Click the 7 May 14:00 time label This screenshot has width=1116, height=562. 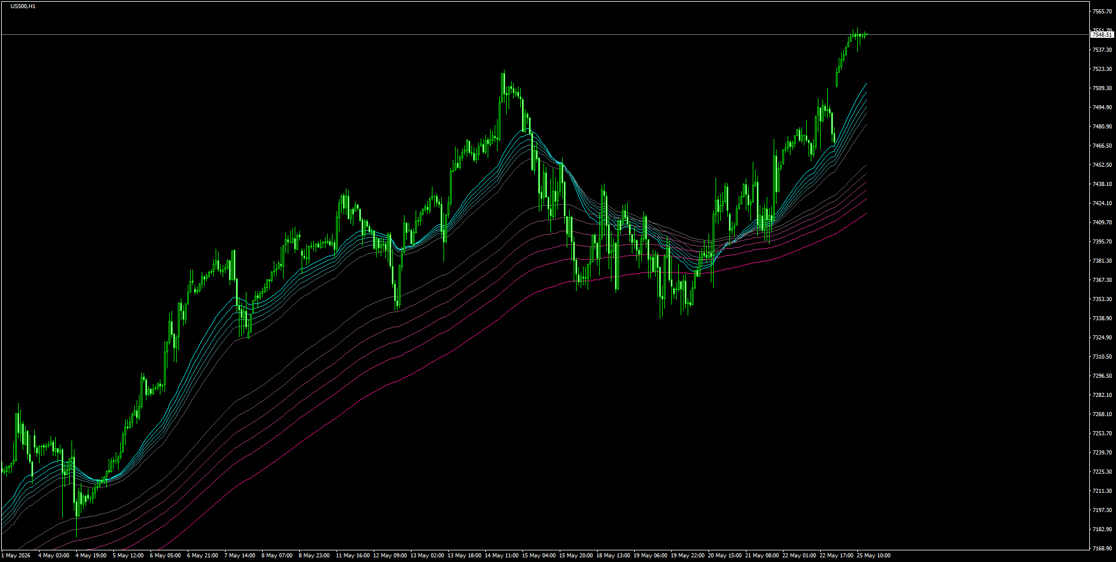point(239,556)
